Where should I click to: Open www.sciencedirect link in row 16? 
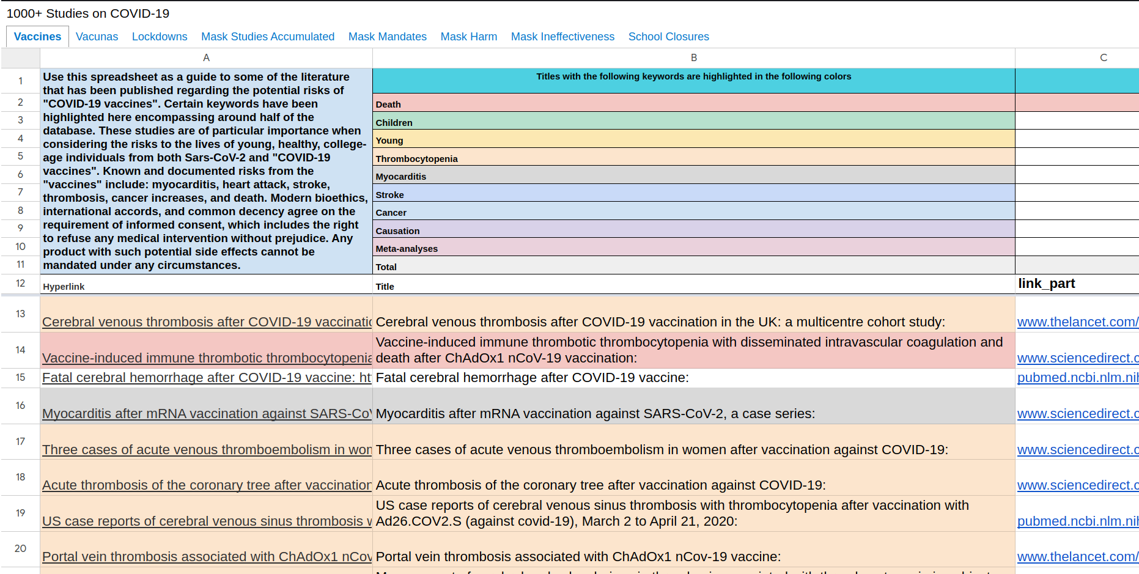coord(1078,413)
